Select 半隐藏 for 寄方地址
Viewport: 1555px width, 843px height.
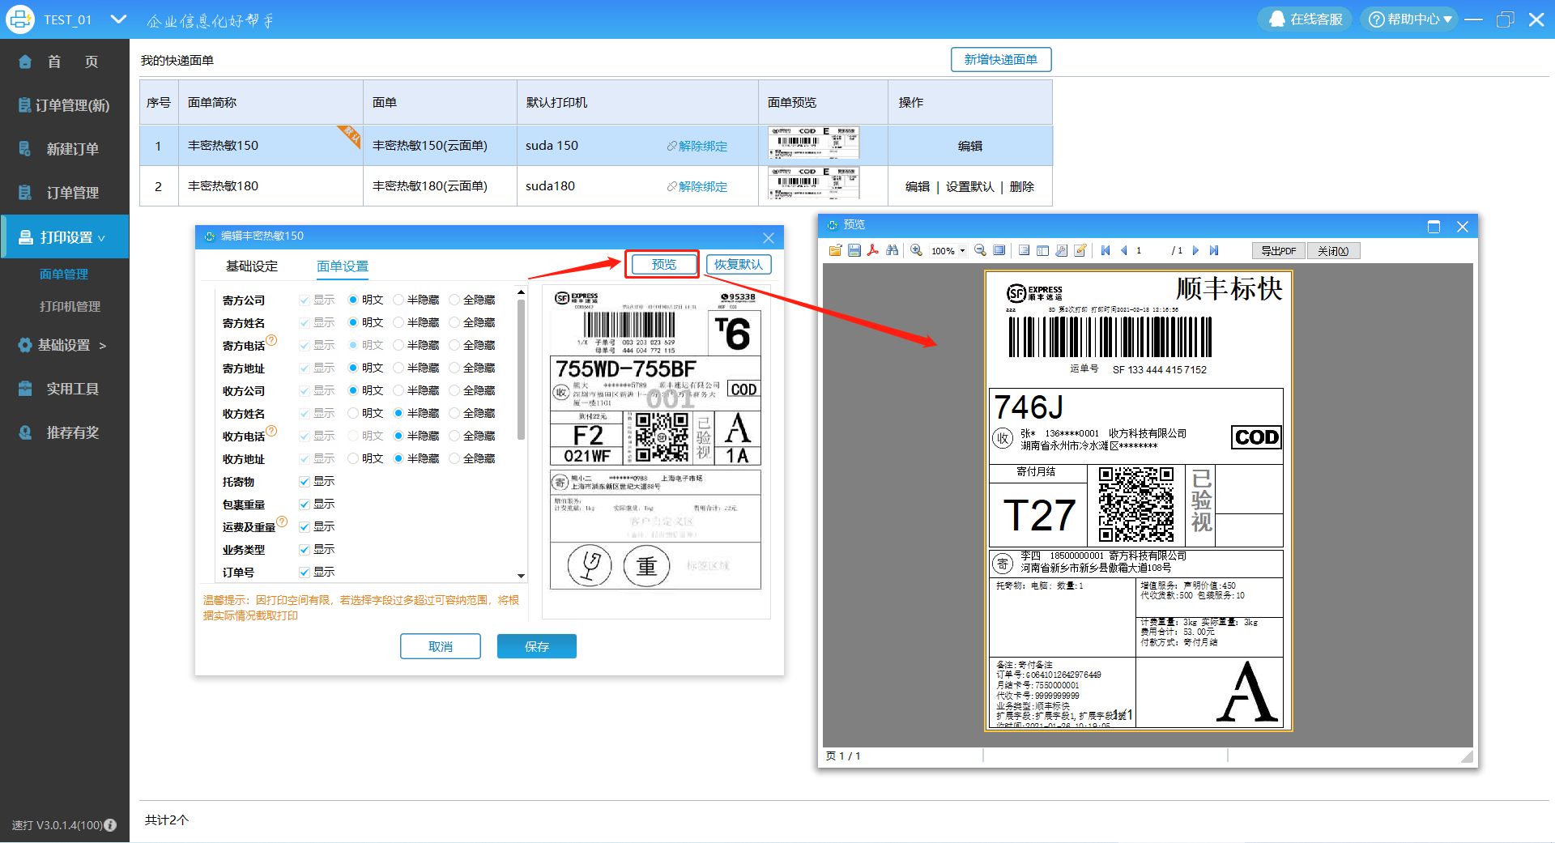coord(398,368)
